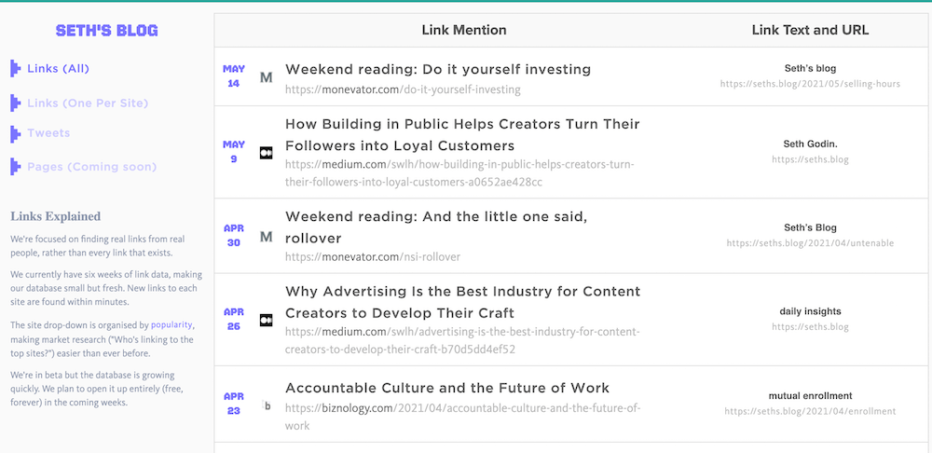Click the Monevator favicon in the Apr 30 row
This screenshot has height=453, width=932.
(267, 237)
